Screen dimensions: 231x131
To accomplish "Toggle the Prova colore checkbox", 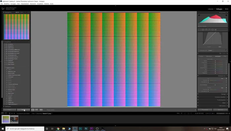I will coord(46,110).
